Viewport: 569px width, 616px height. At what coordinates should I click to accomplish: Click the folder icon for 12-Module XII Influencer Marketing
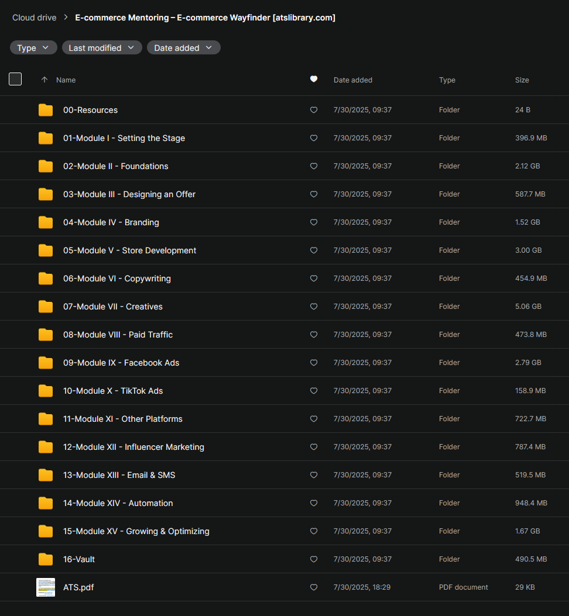46,447
